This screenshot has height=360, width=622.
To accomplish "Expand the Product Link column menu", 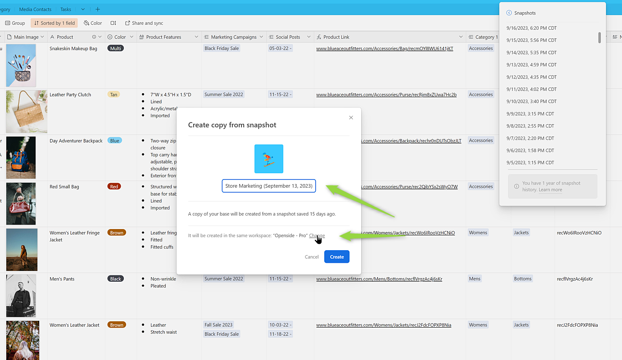I will (x=461, y=37).
